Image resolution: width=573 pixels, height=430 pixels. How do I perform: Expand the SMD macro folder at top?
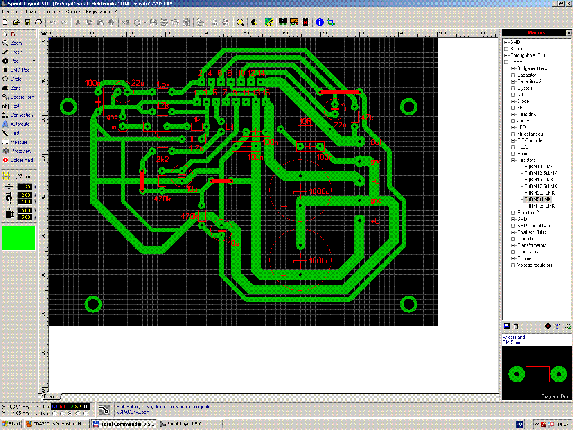(x=506, y=42)
